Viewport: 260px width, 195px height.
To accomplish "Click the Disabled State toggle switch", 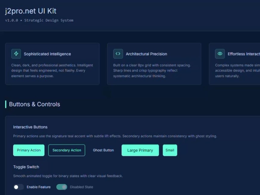I will (x=62, y=187).
